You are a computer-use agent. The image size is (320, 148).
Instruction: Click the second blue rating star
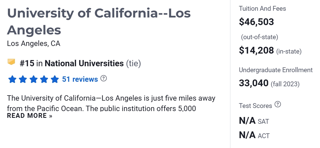point(23,79)
